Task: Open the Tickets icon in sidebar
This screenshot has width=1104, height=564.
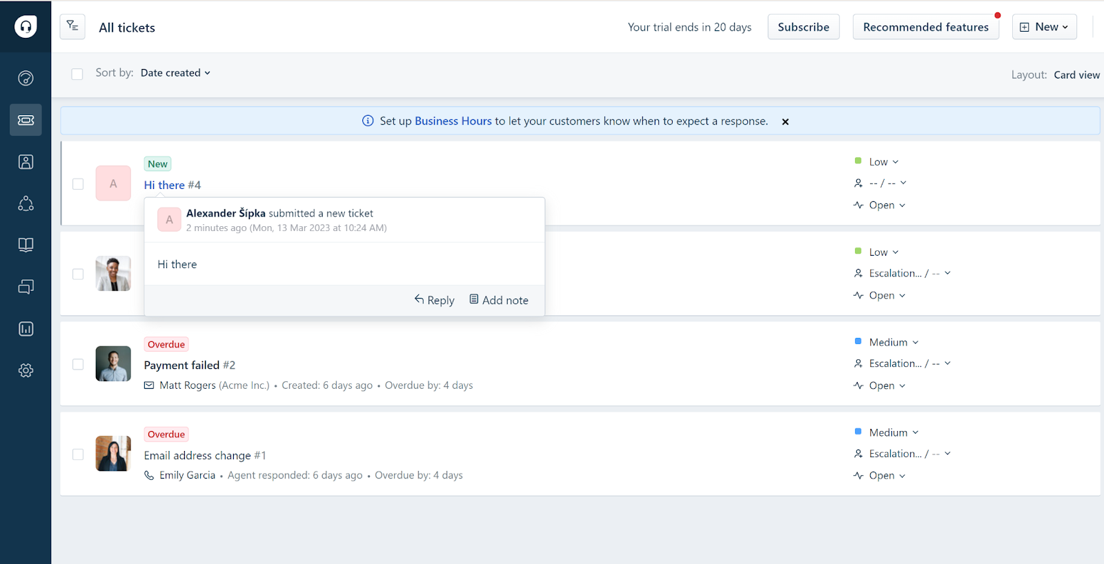Action: pos(26,120)
